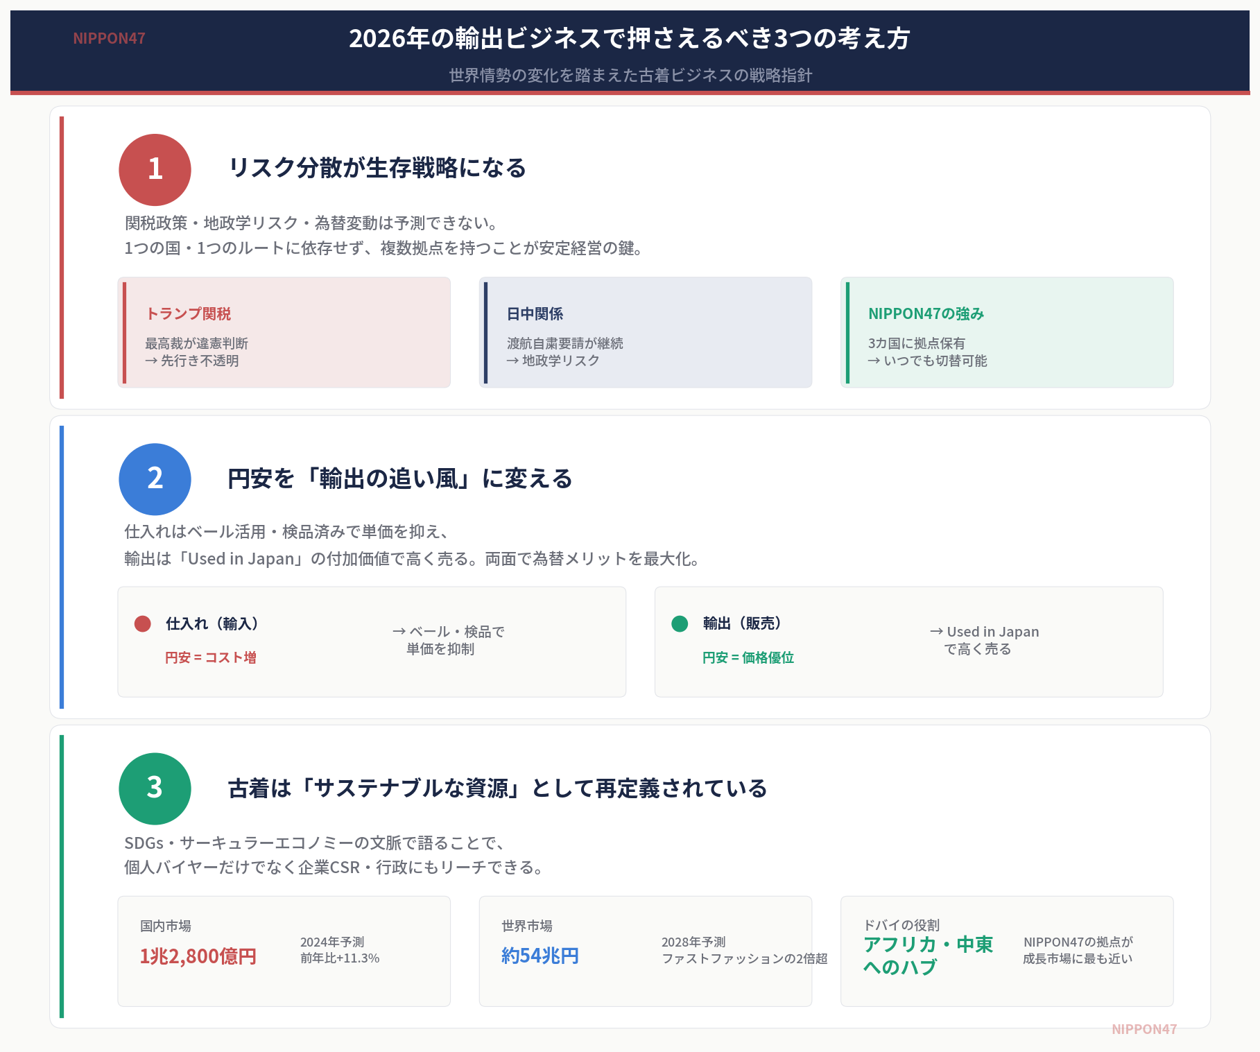Click the 世界市場 label

(527, 926)
